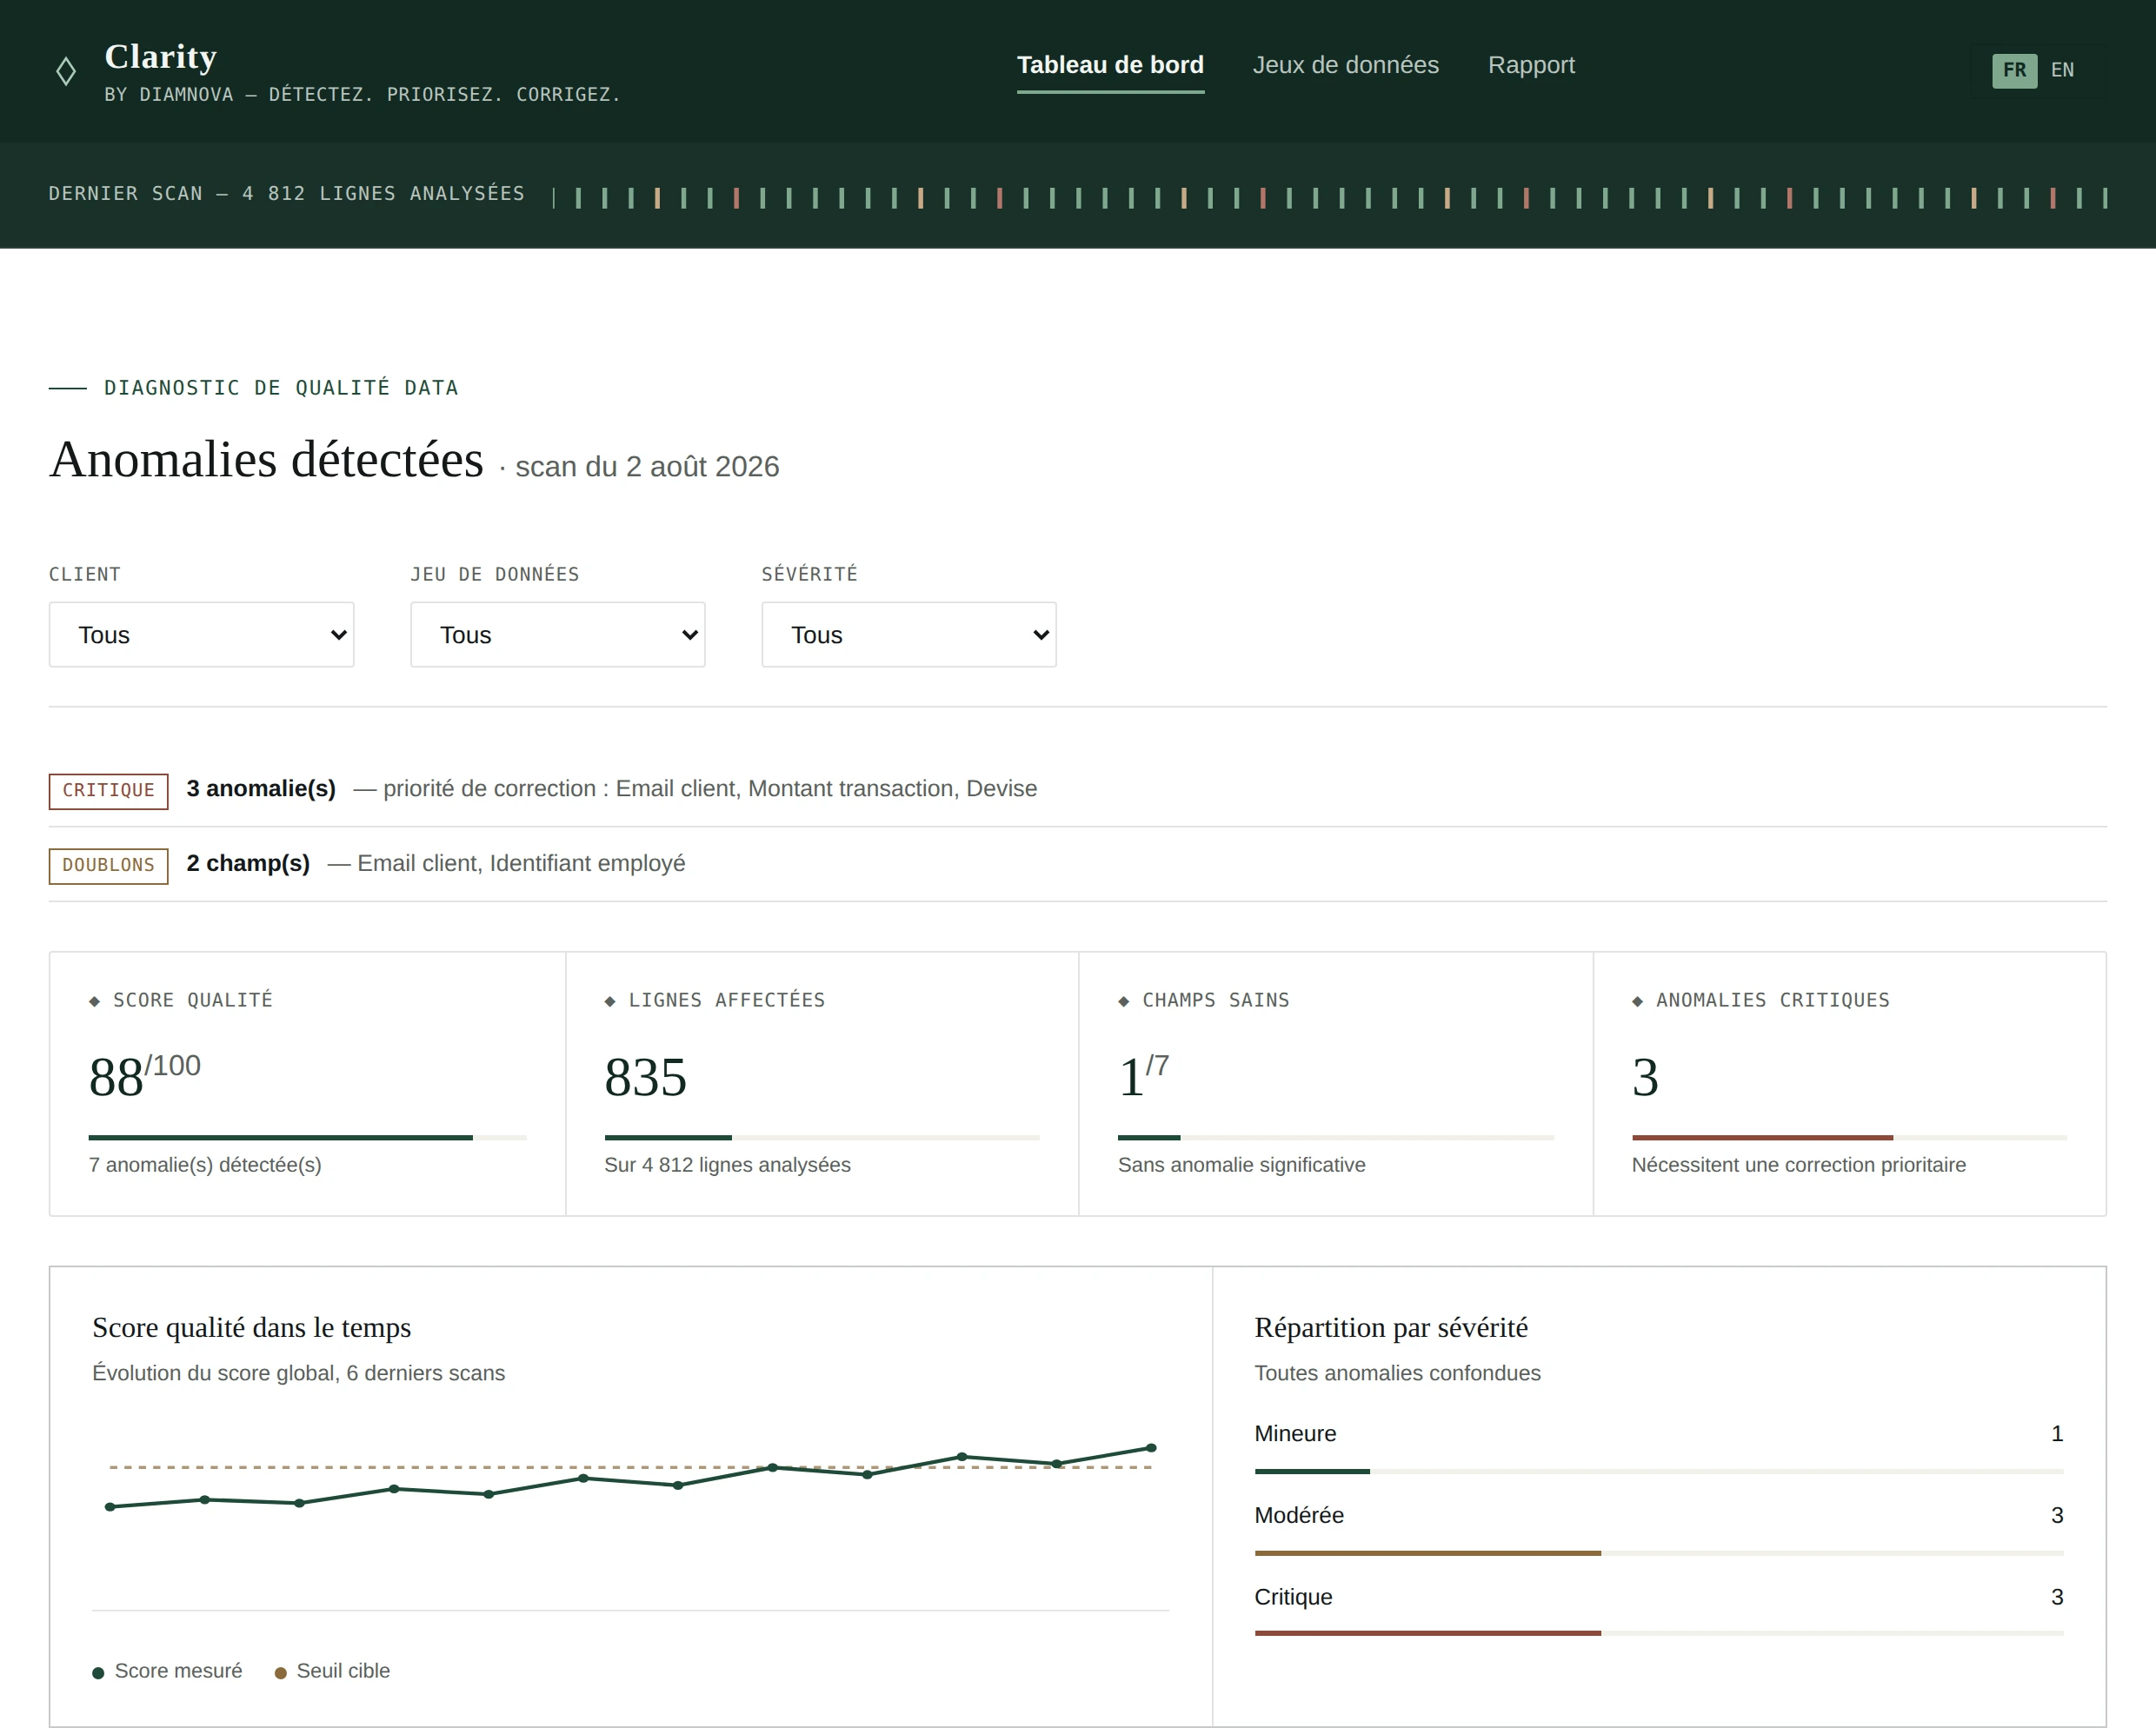Viewport: 2156px width, 1728px height.
Task: Click the Mineure severity row label
Action: click(x=1295, y=1433)
